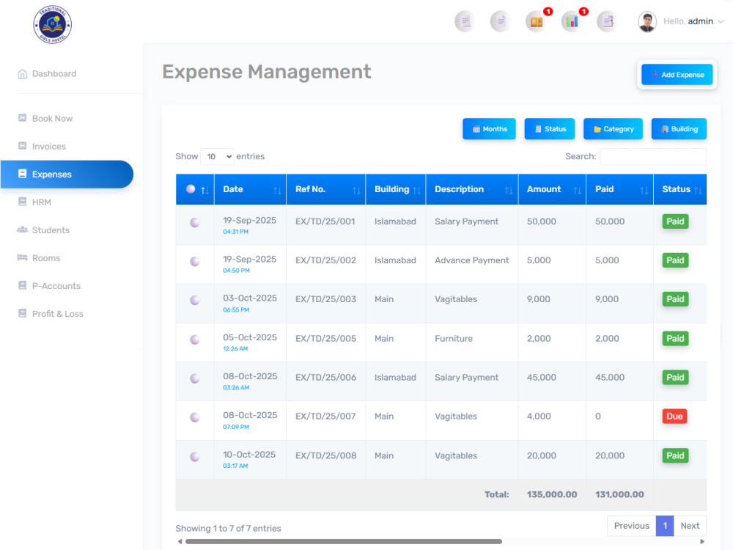The image size is (733, 550).
Task: Expand the Hello admin user menu
Action: click(x=693, y=21)
